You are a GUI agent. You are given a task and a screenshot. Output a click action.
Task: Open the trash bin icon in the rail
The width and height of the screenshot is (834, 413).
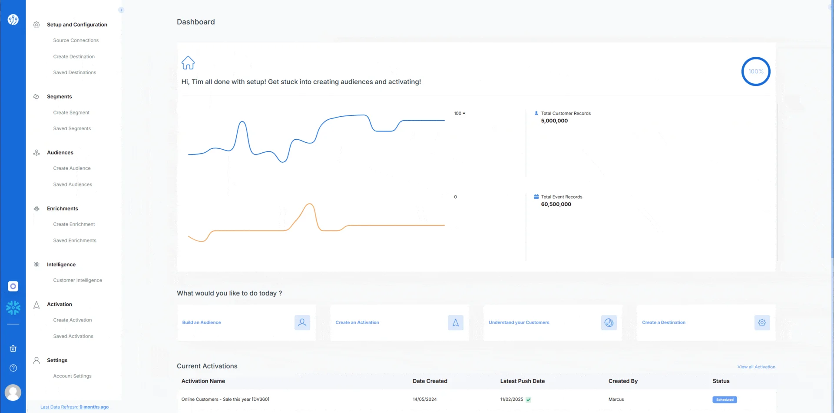[x=13, y=349]
